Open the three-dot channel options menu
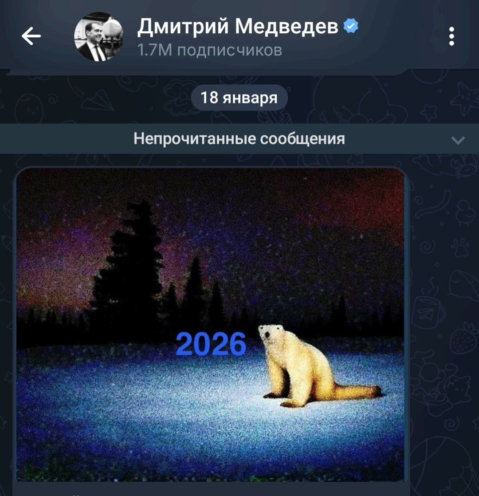Screen dimensions: 479x496 pyautogui.click(x=452, y=36)
